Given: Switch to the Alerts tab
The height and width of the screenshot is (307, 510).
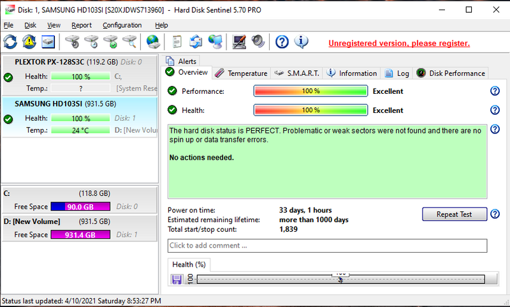Looking at the screenshot, I should click(x=181, y=61).
